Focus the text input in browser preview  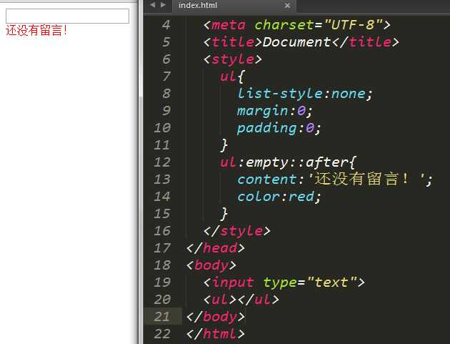coord(67,16)
